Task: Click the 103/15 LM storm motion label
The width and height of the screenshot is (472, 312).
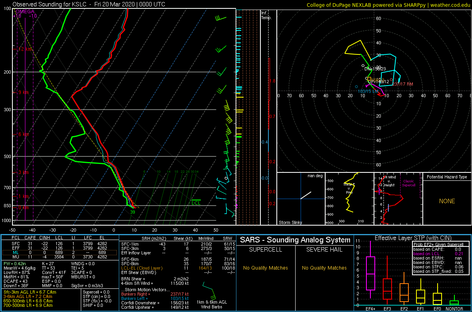Action: click(x=368, y=91)
